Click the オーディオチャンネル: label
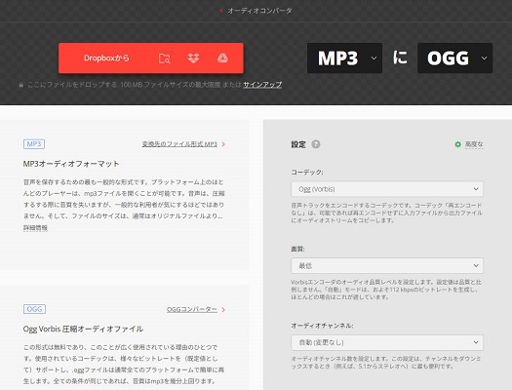The width and height of the screenshot is (512, 390). [322, 326]
